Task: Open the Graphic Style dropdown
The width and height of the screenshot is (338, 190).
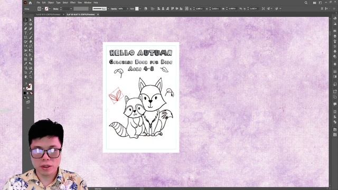Action: [x=140, y=8]
